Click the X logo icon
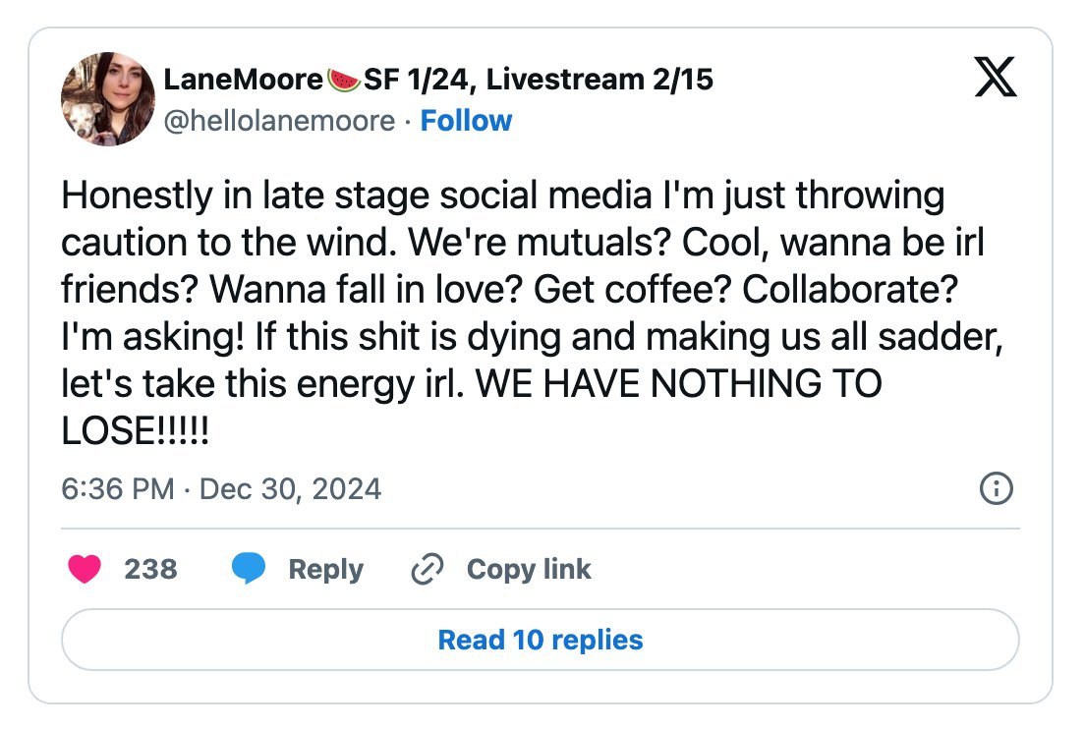 coord(995,77)
